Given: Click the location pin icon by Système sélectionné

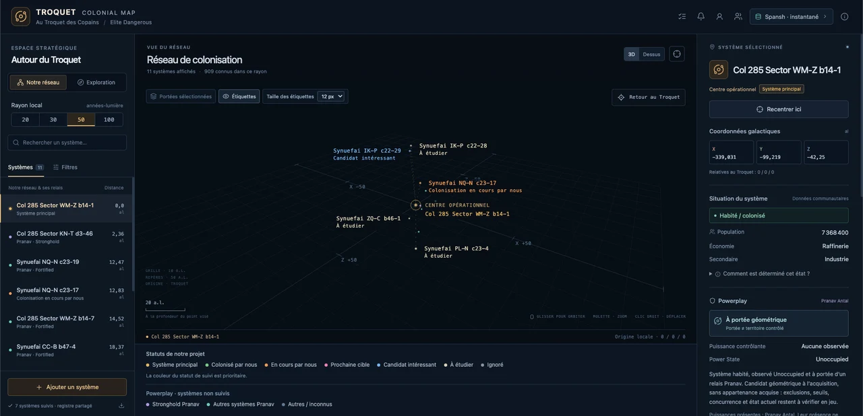Looking at the screenshot, I should [713, 47].
